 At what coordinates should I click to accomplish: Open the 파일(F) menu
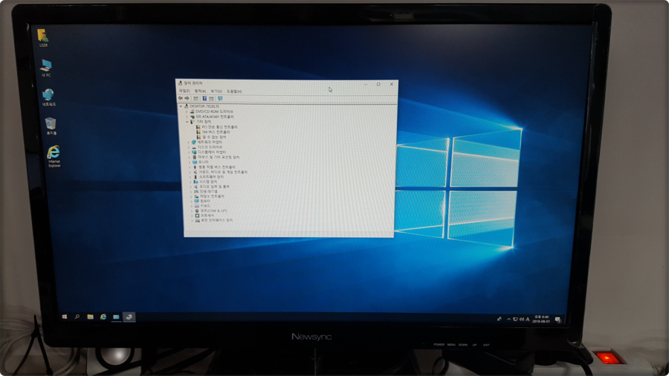coord(184,91)
